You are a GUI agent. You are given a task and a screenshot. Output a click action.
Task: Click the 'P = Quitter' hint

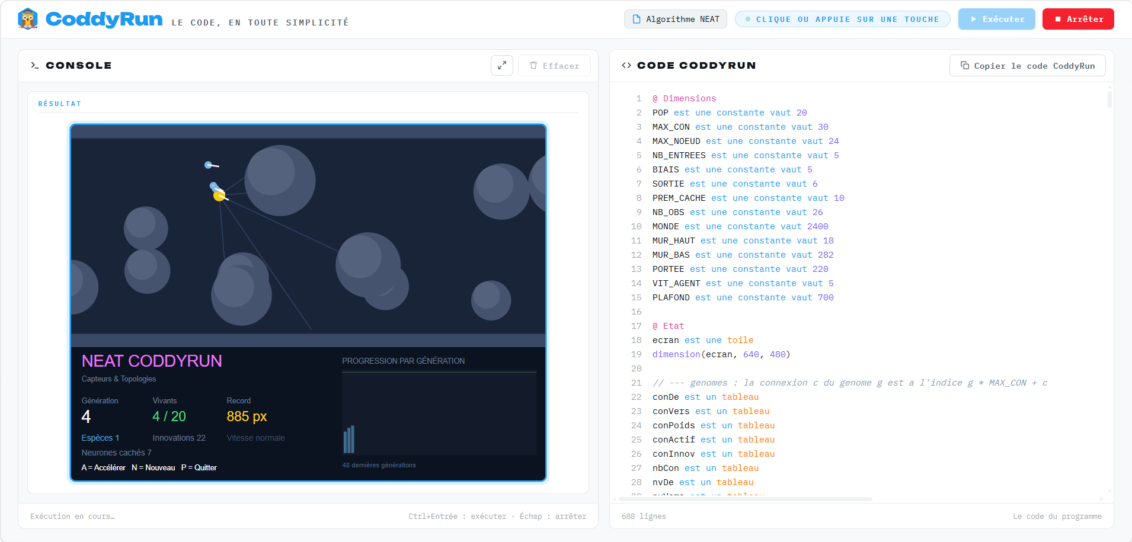click(199, 467)
